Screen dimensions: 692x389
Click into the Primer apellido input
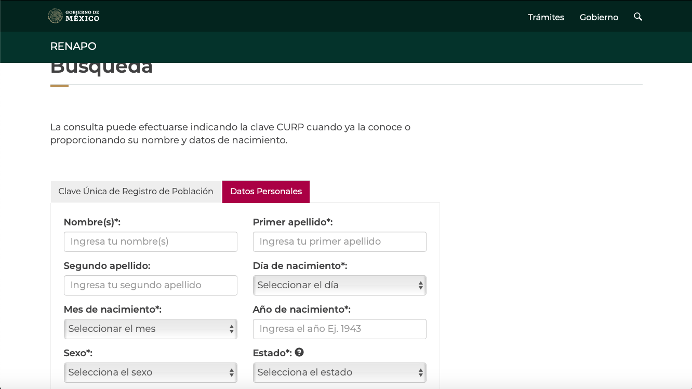[339, 242]
